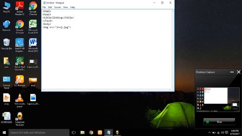Open File Explorer from the taskbar
This screenshot has width=242, height=136.
coord(82,133)
